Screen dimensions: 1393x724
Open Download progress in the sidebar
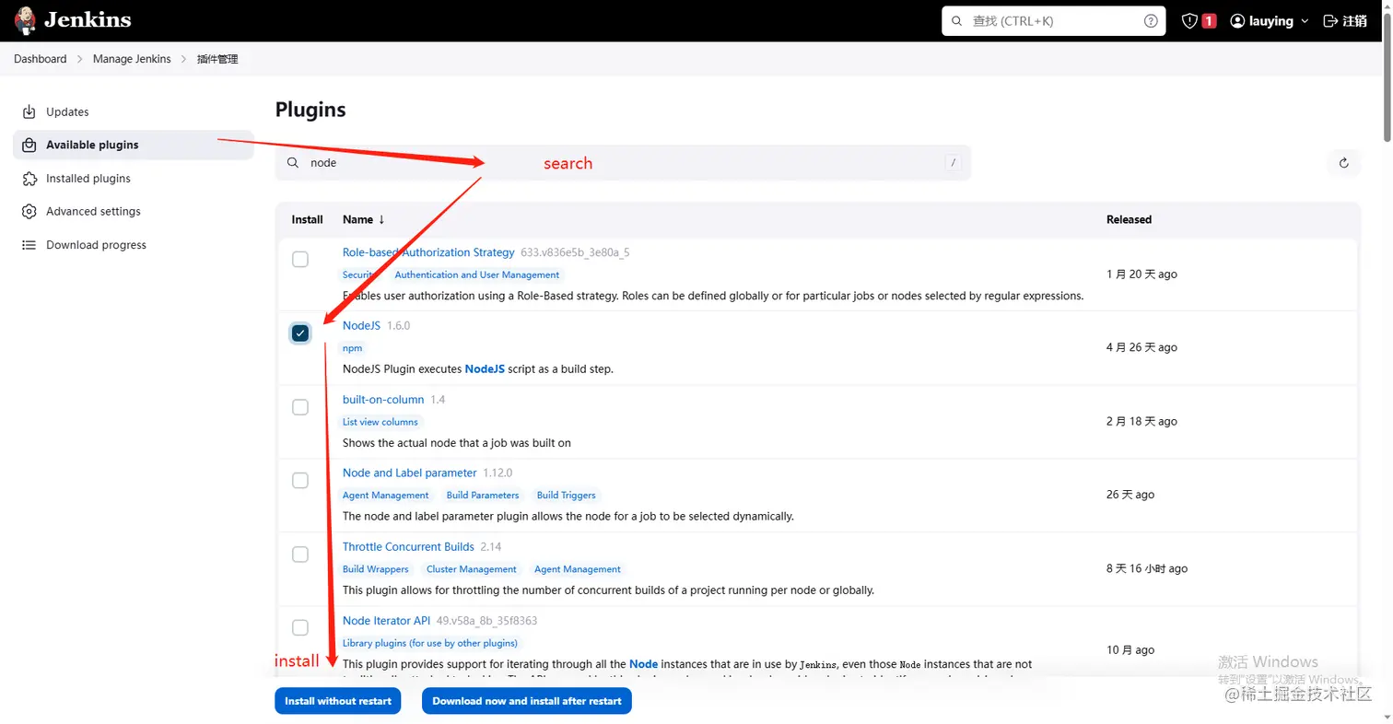coord(134,245)
